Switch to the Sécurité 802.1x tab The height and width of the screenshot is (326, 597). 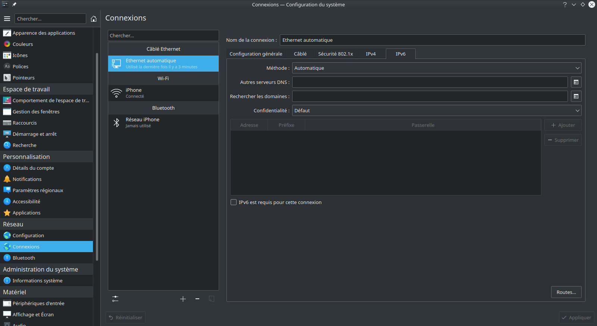tap(335, 54)
